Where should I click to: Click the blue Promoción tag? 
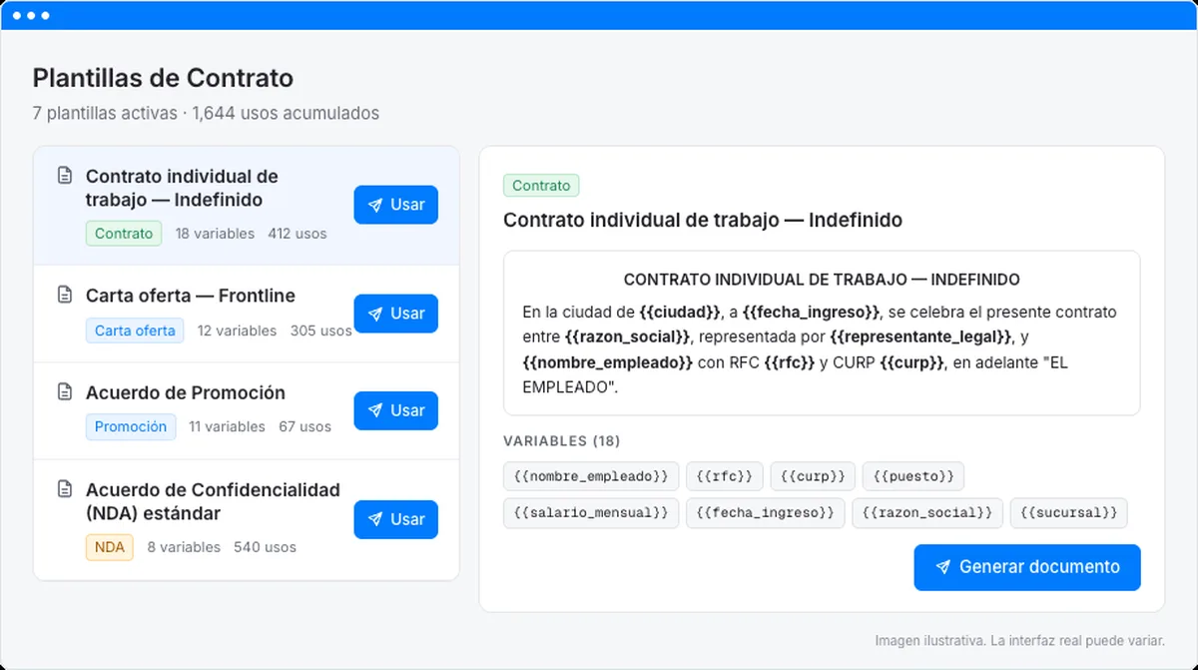[x=131, y=426]
